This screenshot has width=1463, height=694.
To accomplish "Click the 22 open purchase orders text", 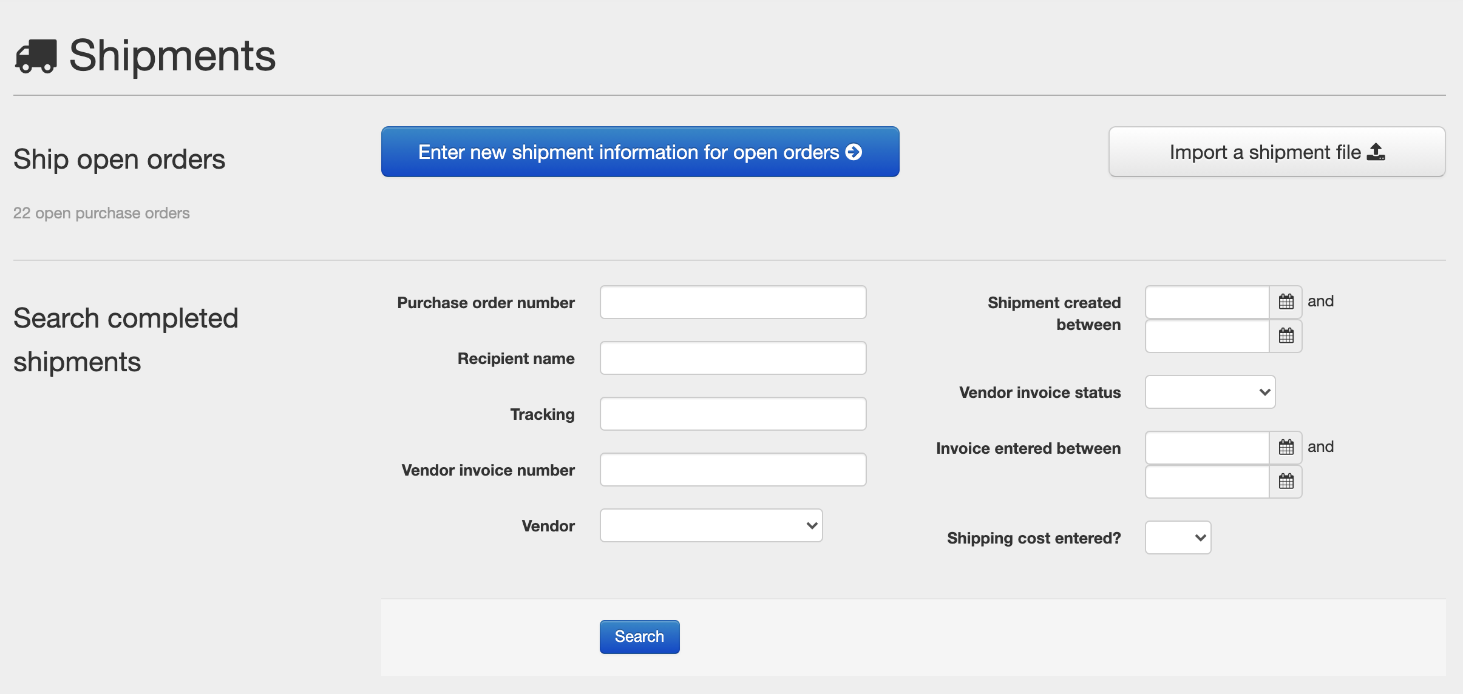I will pyautogui.click(x=101, y=212).
